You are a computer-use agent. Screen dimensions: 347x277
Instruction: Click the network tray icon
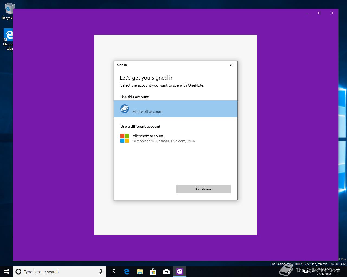[x=305, y=272]
